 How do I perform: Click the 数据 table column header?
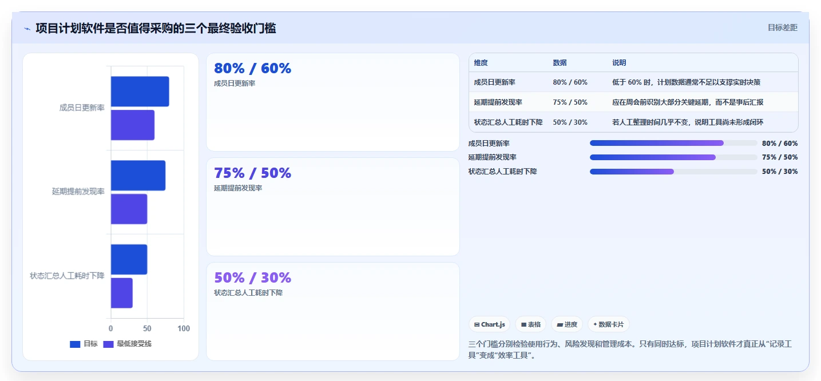point(560,63)
